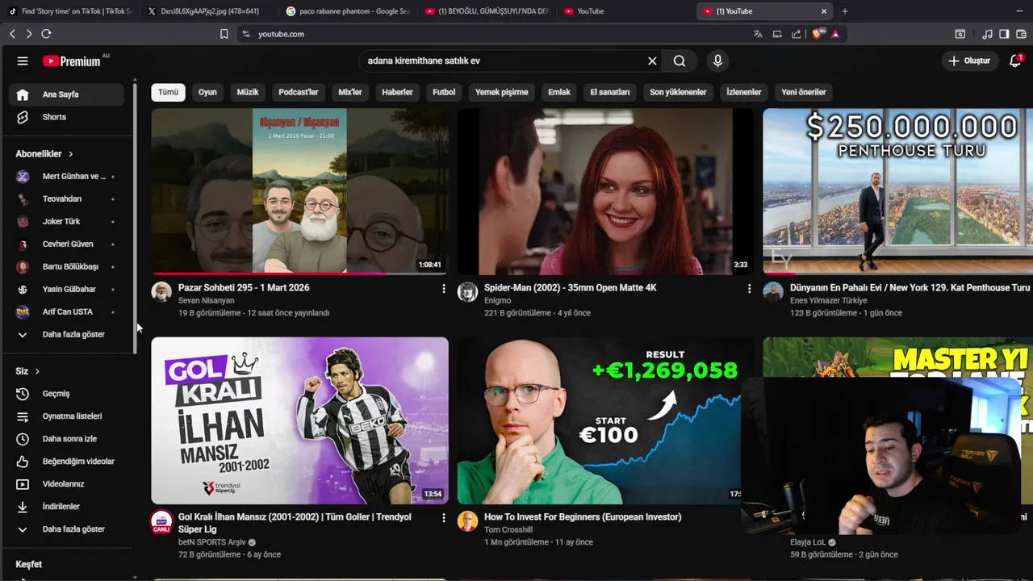Open Ana Sayfa in sidebar
The height and width of the screenshot is (581, 1033).
pos(67,94)
